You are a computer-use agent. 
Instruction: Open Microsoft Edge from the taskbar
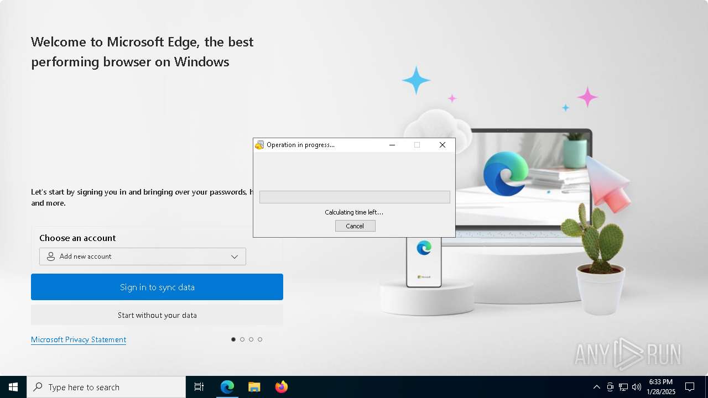[x=227, y=387]
